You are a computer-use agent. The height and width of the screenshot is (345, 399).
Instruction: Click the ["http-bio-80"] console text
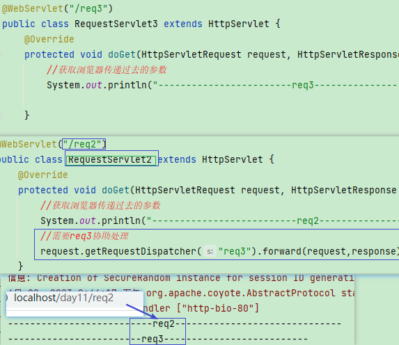point(217,308)
